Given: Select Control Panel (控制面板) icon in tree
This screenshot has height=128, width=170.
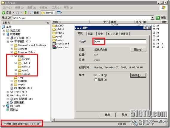Looking at the screenshot, I should [12, 103].
